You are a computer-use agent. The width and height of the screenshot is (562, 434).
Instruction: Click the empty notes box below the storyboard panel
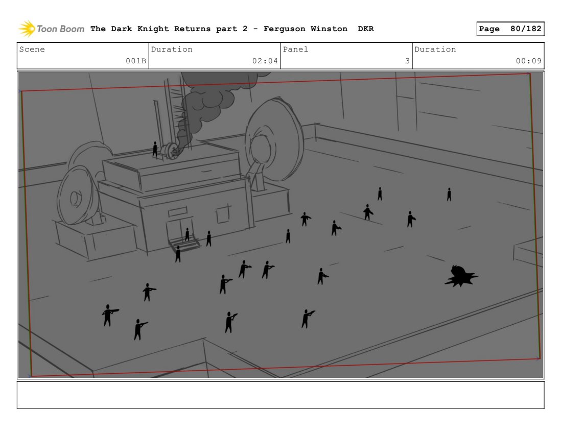[280, 395]
